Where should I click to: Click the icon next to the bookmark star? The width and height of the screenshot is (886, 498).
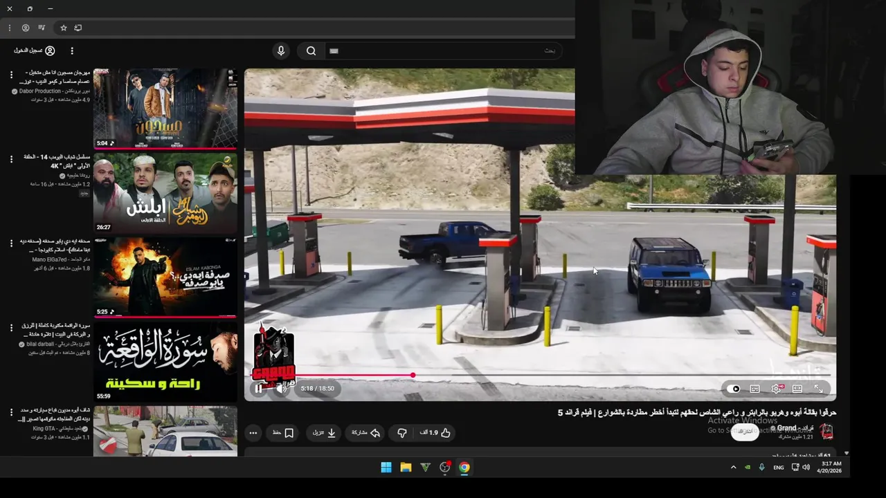click(78, 28)
